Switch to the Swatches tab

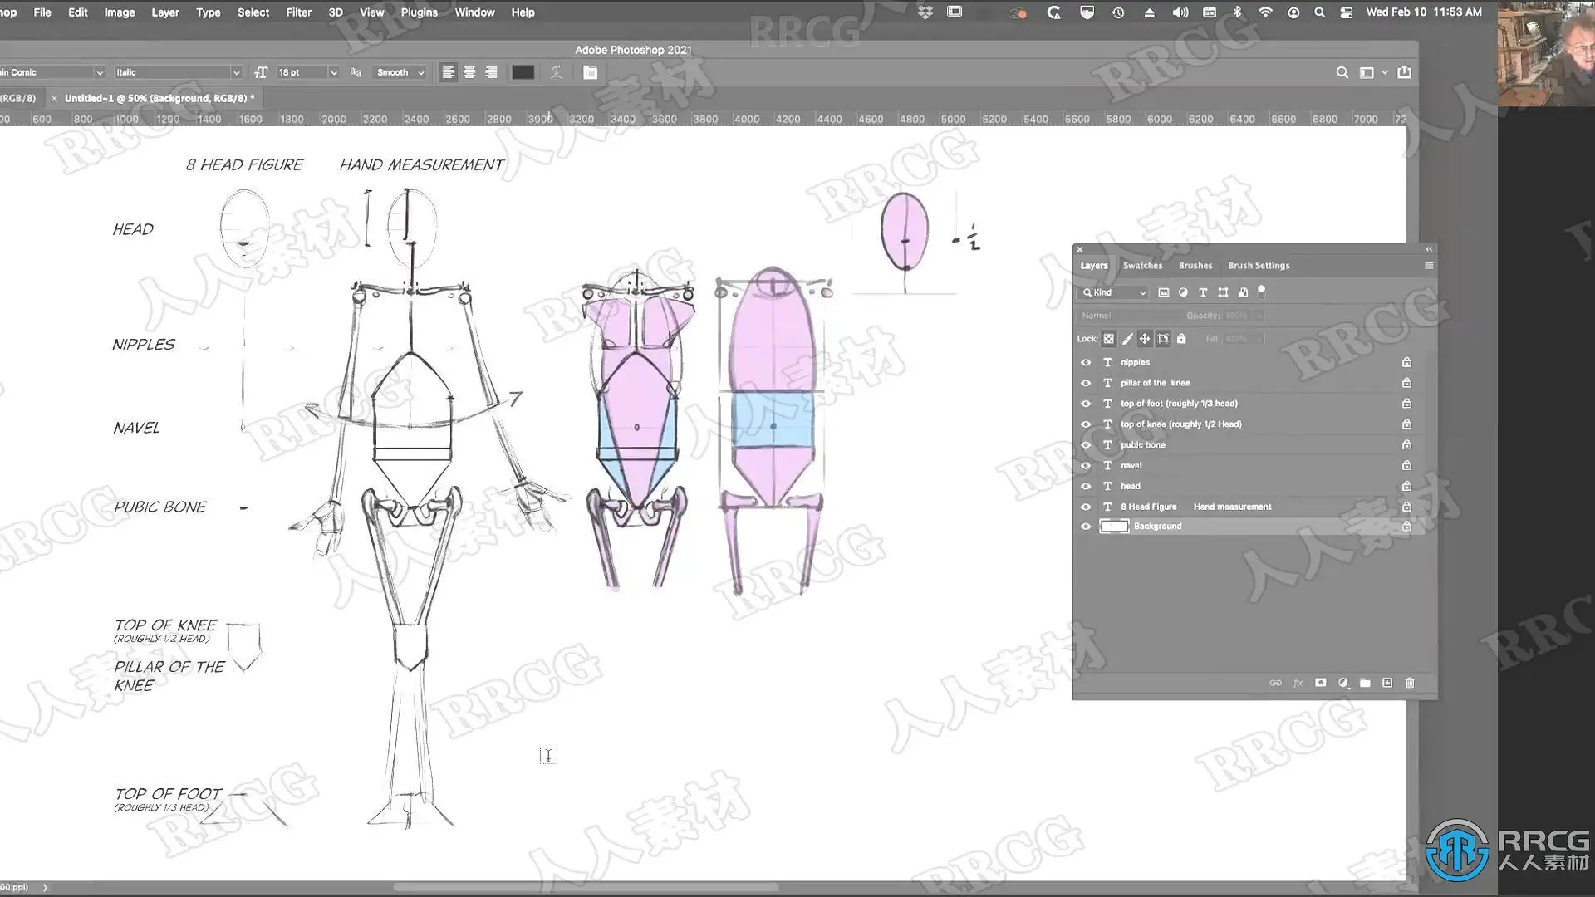(1142, 266)
